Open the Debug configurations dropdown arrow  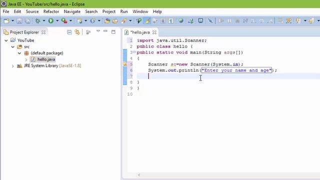44,21
